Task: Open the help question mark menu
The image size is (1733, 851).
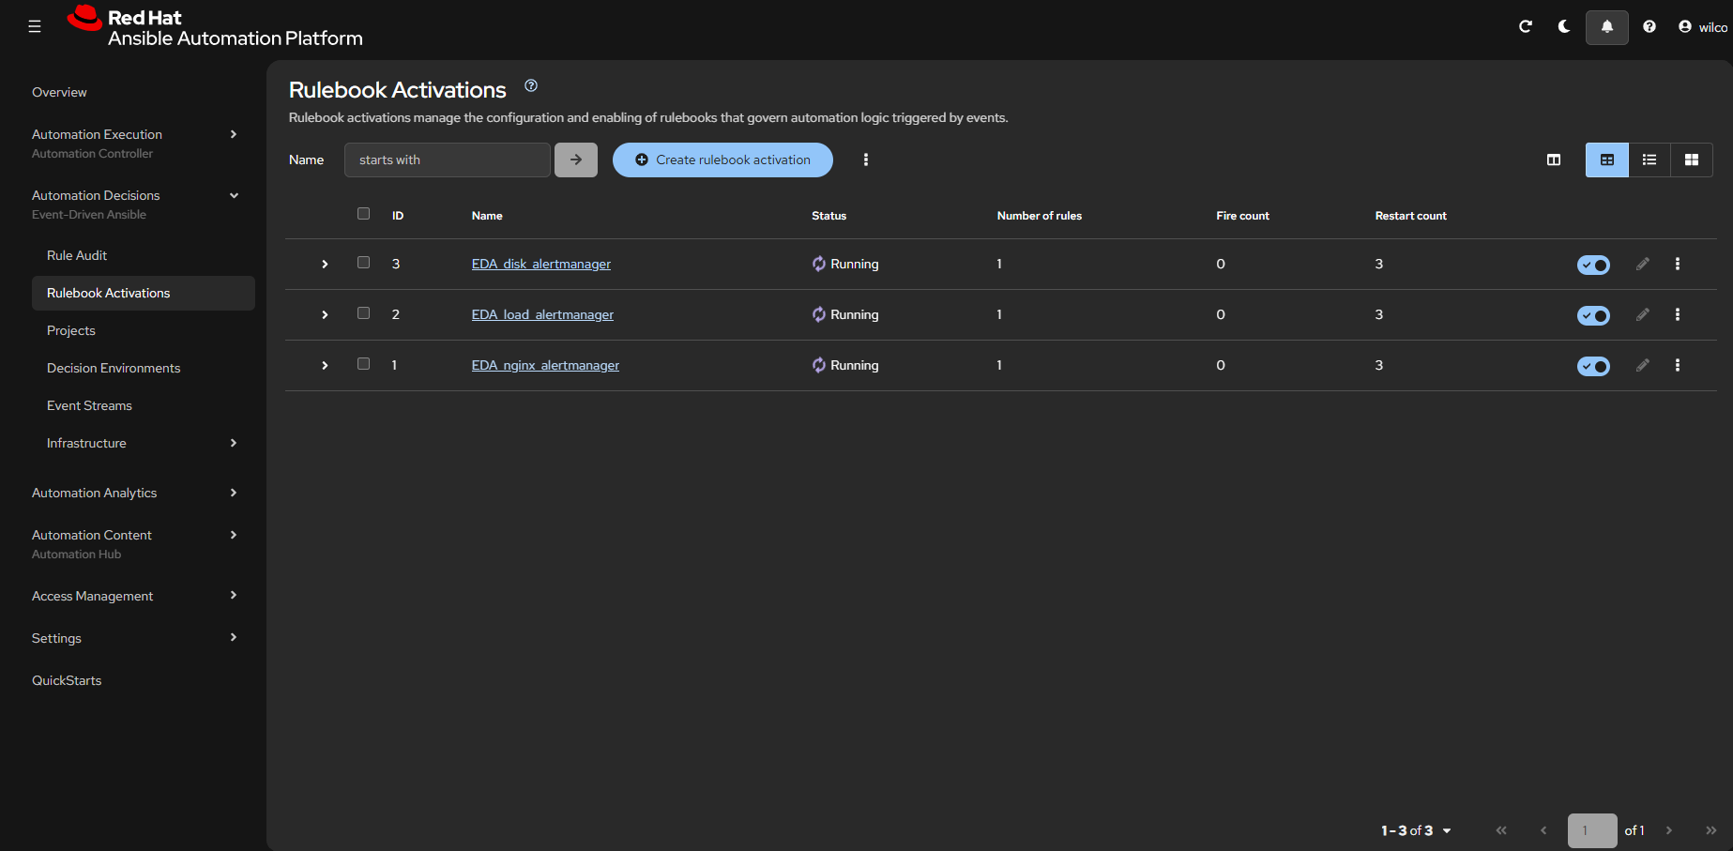Action: click(x=1649, y=26)
